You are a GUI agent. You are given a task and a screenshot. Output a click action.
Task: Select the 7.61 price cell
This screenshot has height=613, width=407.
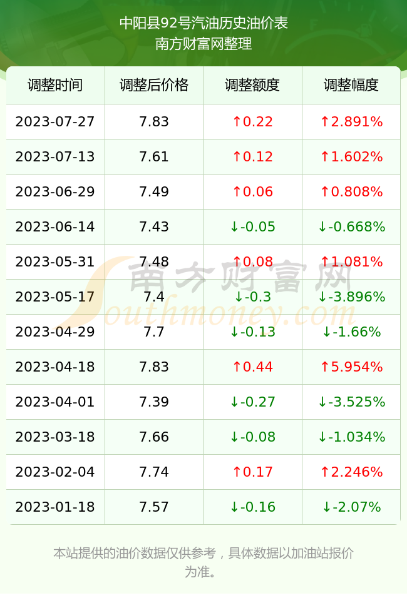pos(154,157)
